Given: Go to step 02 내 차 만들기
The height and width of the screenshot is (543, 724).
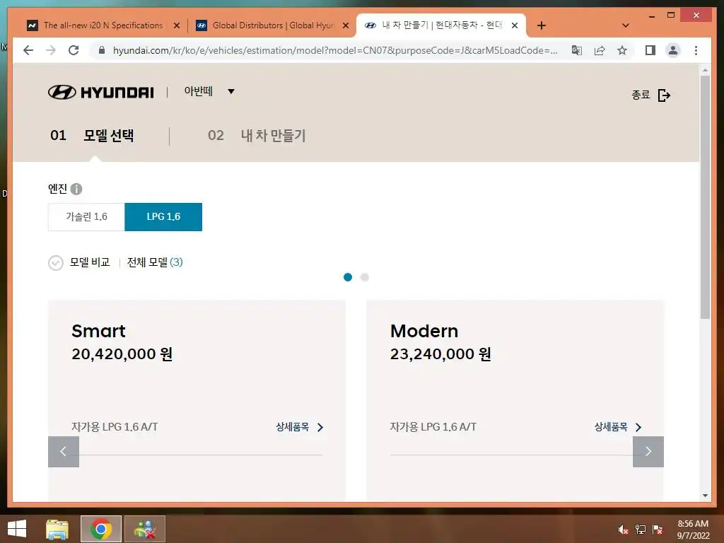Looking at the screenshot, I should click(x=257, y=135).
